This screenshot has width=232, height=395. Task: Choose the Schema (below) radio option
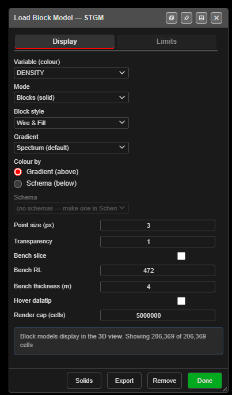(18, 184)
